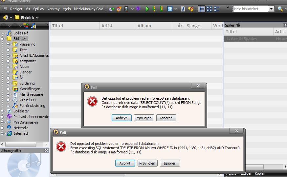Viewport: 287px width, 177px height.
Task: Open the dropdown beside the device sync icon
Action: tap(132, 9)
